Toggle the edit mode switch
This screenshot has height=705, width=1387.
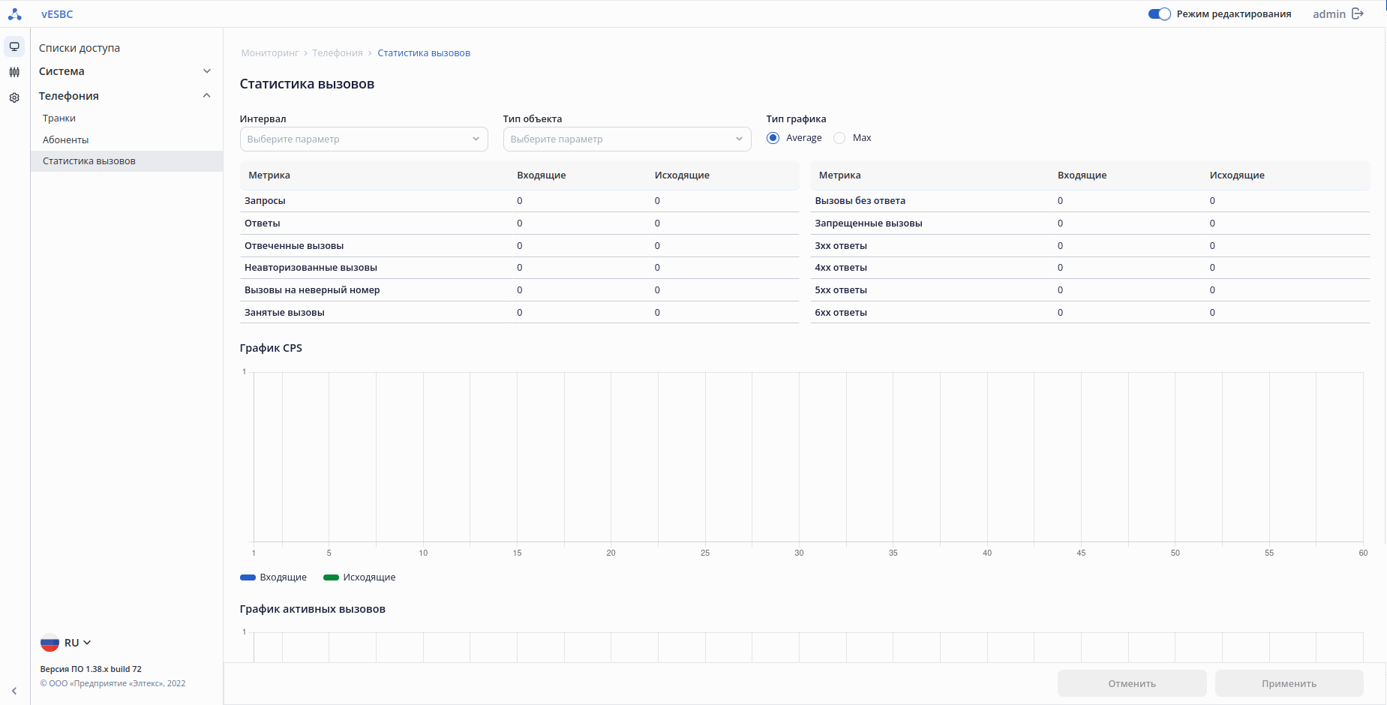click(1159, 14)
